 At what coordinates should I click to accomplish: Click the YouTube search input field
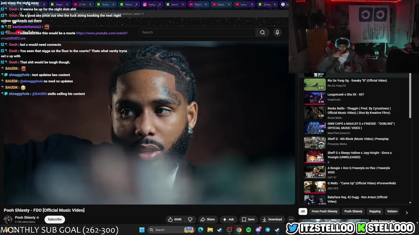197,32
